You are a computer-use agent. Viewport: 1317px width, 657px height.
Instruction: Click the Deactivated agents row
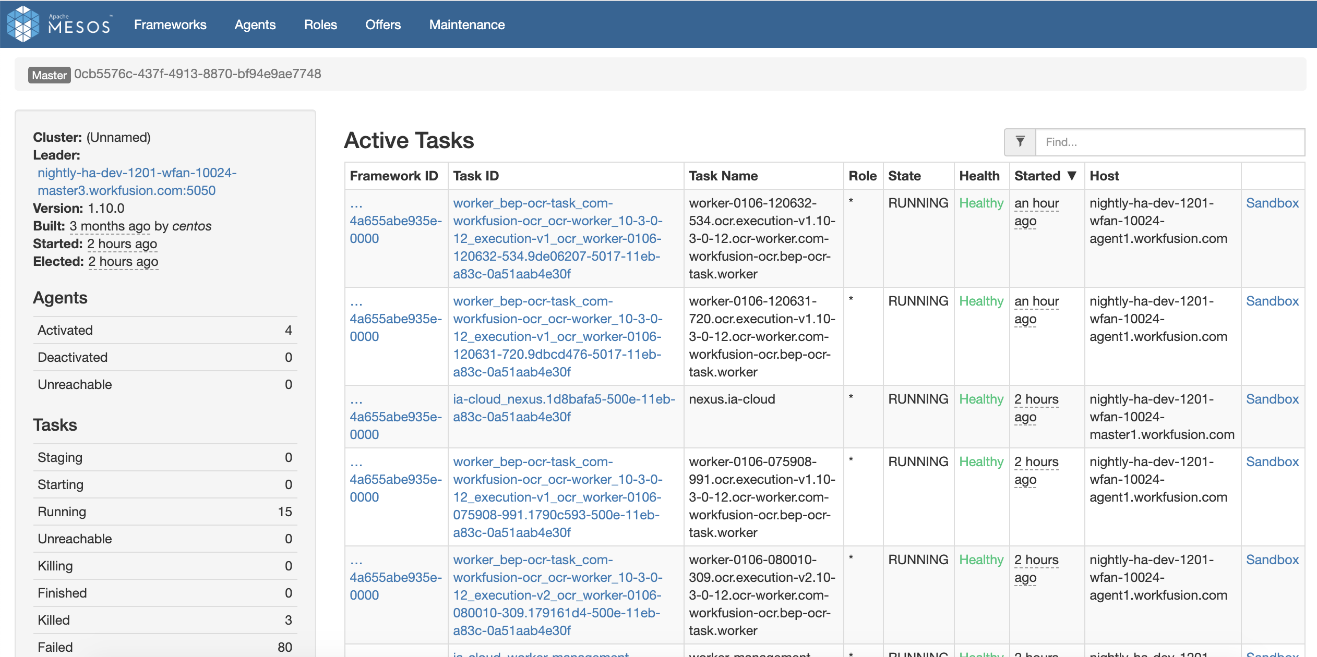165,357
